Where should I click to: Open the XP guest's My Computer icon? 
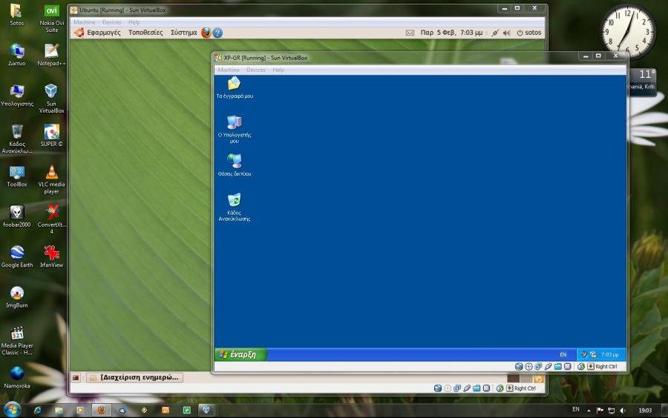234,122
